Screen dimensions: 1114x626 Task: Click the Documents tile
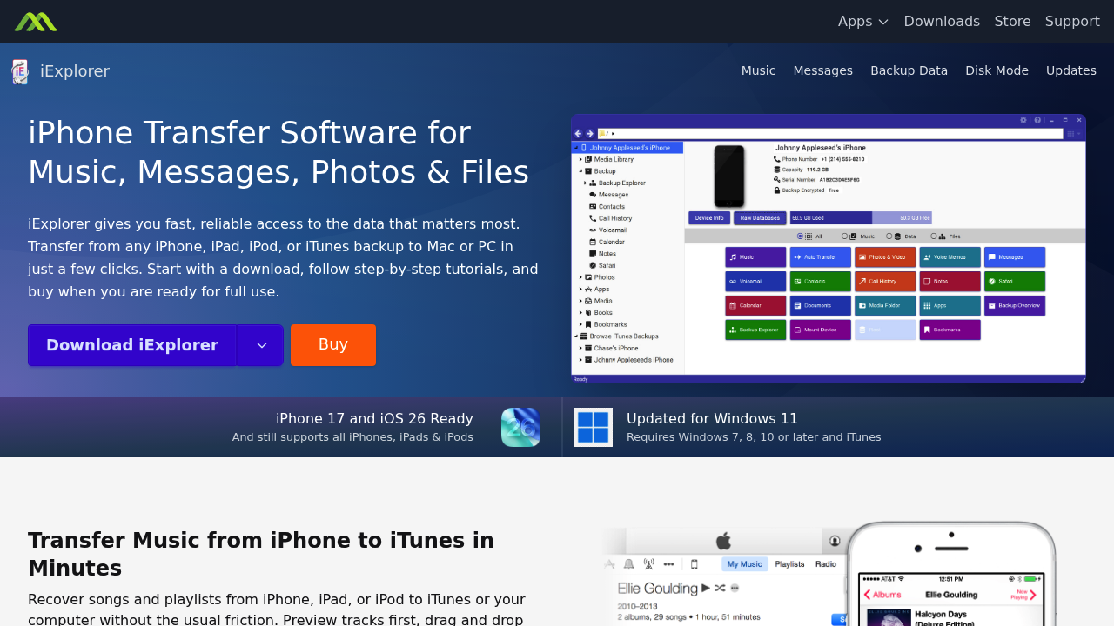[x=820, y=306]
